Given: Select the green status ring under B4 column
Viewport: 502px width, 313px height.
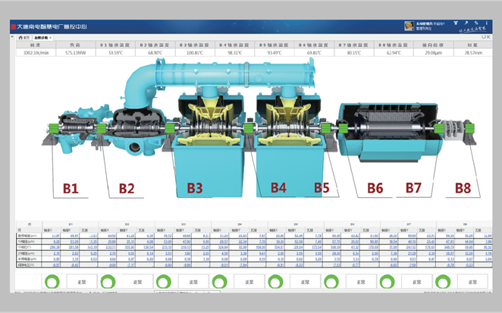Looking at the screenshot, I should pyautogui.click(x=219, y=282).
